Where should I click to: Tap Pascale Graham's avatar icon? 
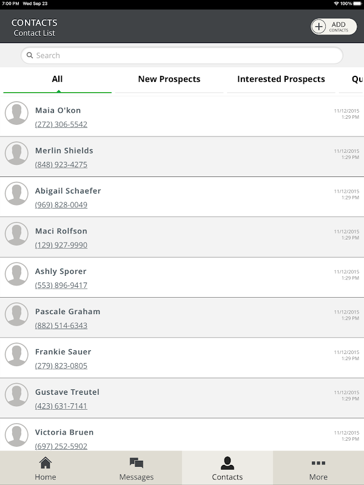pos(17,314)
